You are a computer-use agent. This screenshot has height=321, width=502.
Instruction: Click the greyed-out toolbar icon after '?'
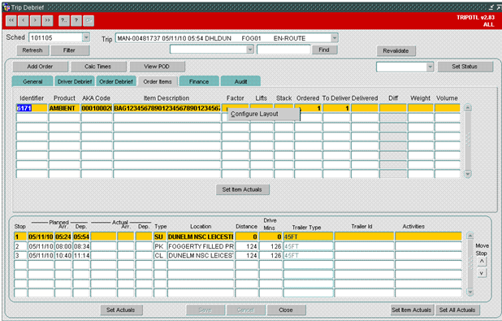pyautogui.click(x=89, y=20)
